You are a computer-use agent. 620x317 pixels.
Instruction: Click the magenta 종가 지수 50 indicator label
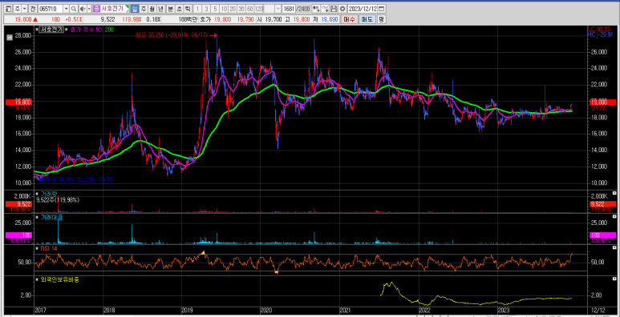(87, 29)
